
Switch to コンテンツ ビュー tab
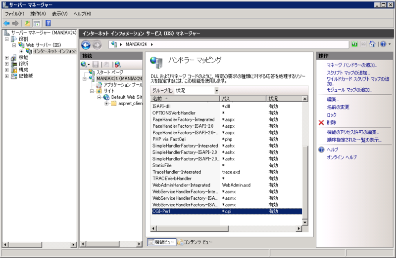[x=195, y=242]
